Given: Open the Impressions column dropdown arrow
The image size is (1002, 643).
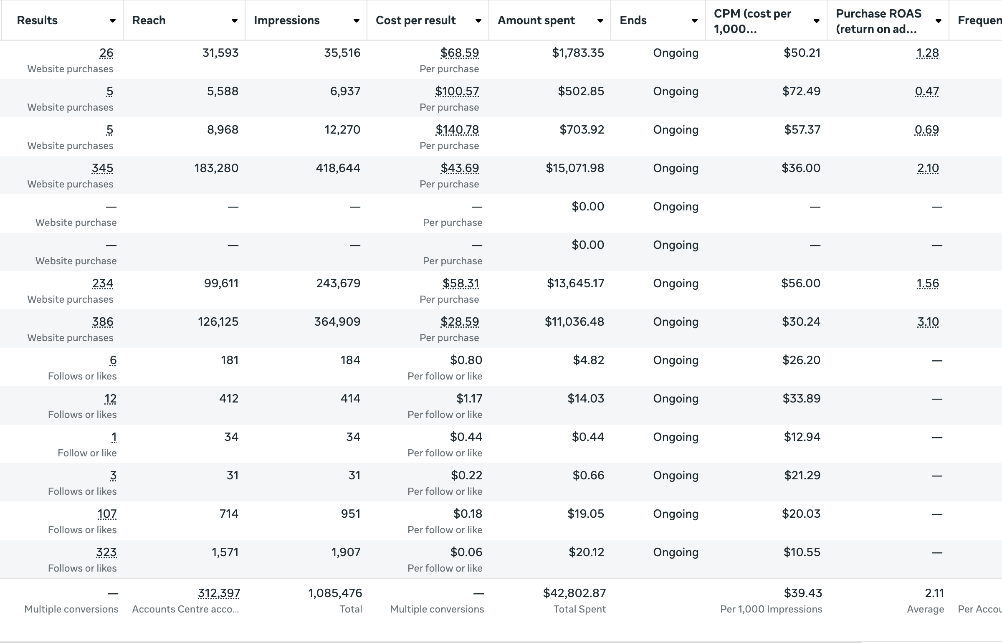Looking at the screenshot, I should click(x=356, y=21).
